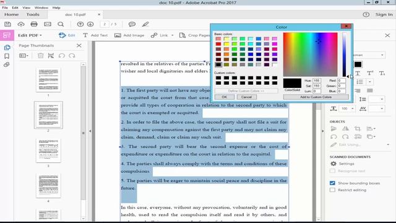This screenshot has width=396, height=223.
Task: Click the Edit PDF tool icon on left
Action: (7, 35)
